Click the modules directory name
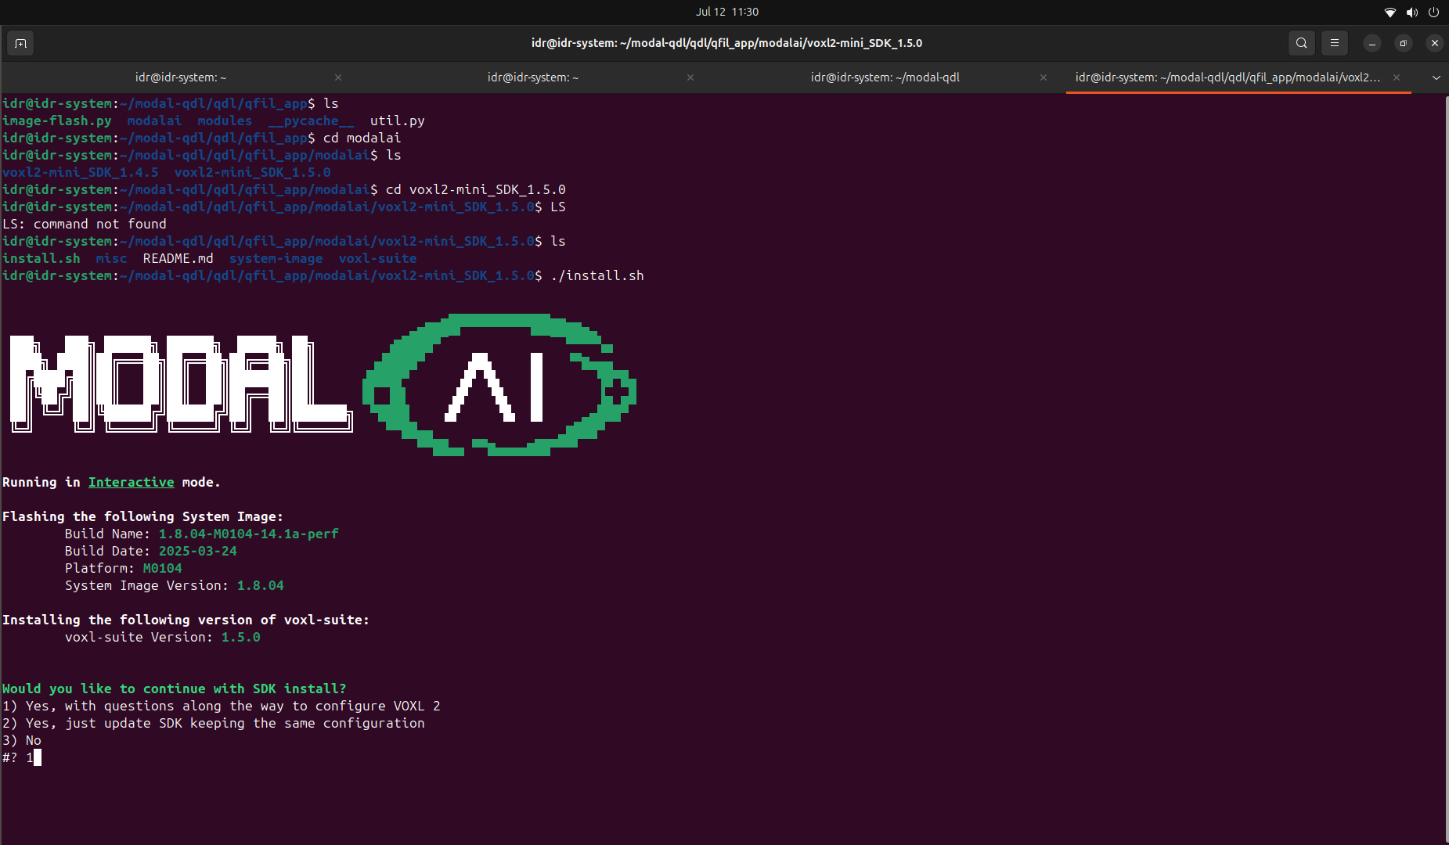The width and height of the screenshot is (1449, 845). (x=225, y=120)
